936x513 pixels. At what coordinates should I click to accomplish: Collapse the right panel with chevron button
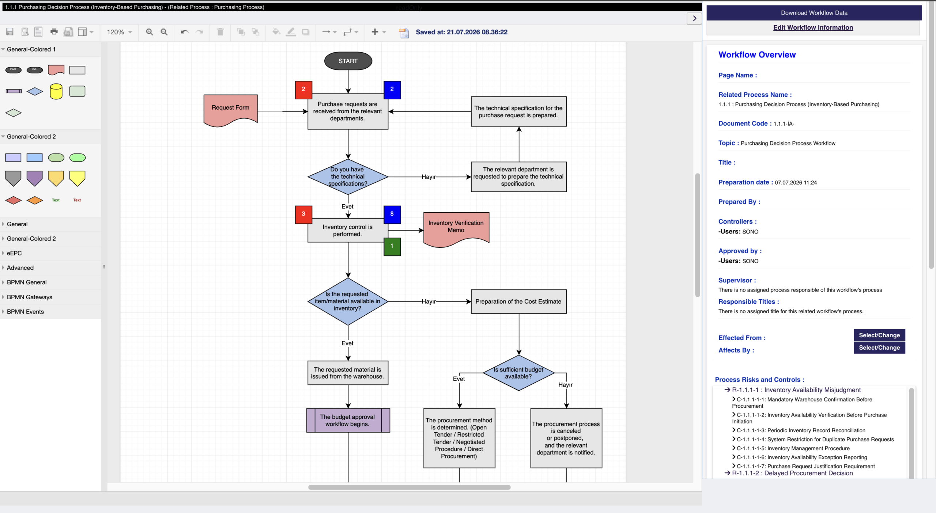(x=694, y=18)
